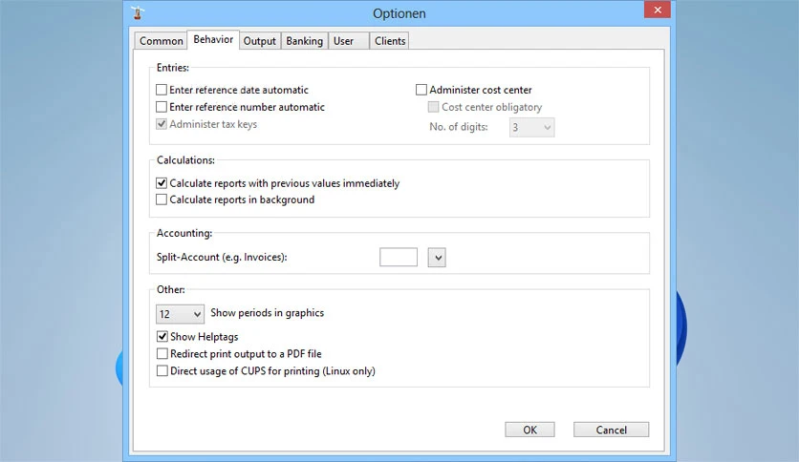Enable Enter reference date automatic
799x462 pixels.
(x=162, y=90)
